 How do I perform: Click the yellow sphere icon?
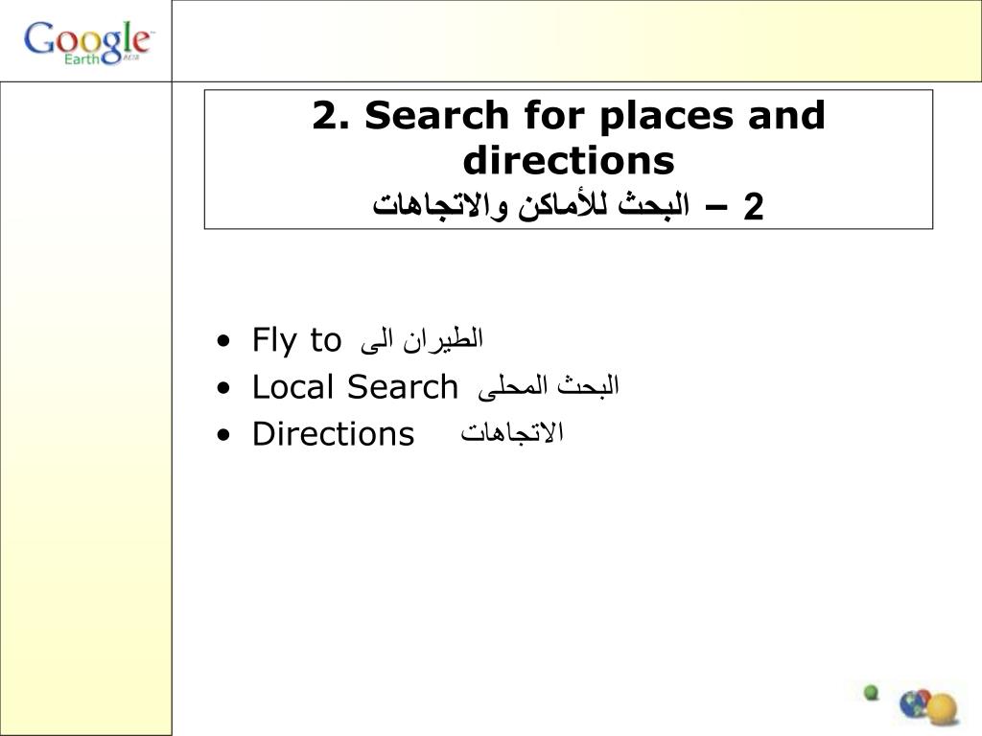click(x=942, y=710)
